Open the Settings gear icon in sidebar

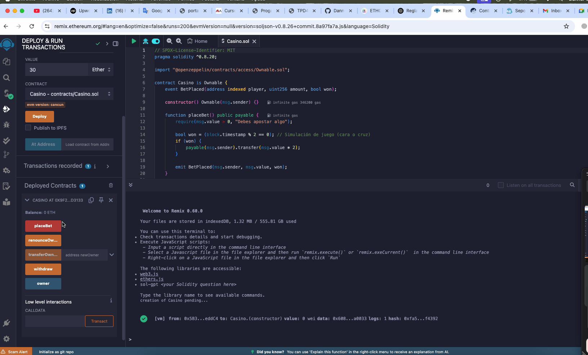pyautogui.click(x=6, y=339)
